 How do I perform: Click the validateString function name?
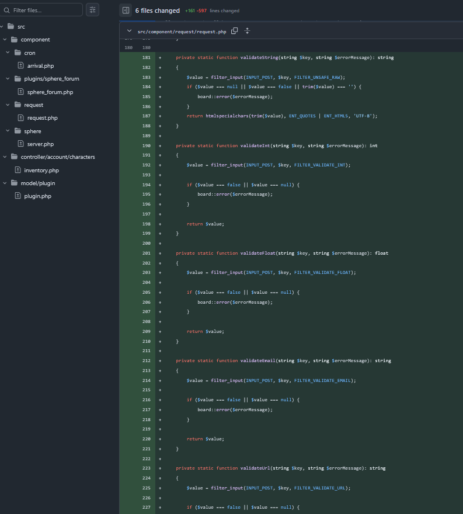[259, 57]
